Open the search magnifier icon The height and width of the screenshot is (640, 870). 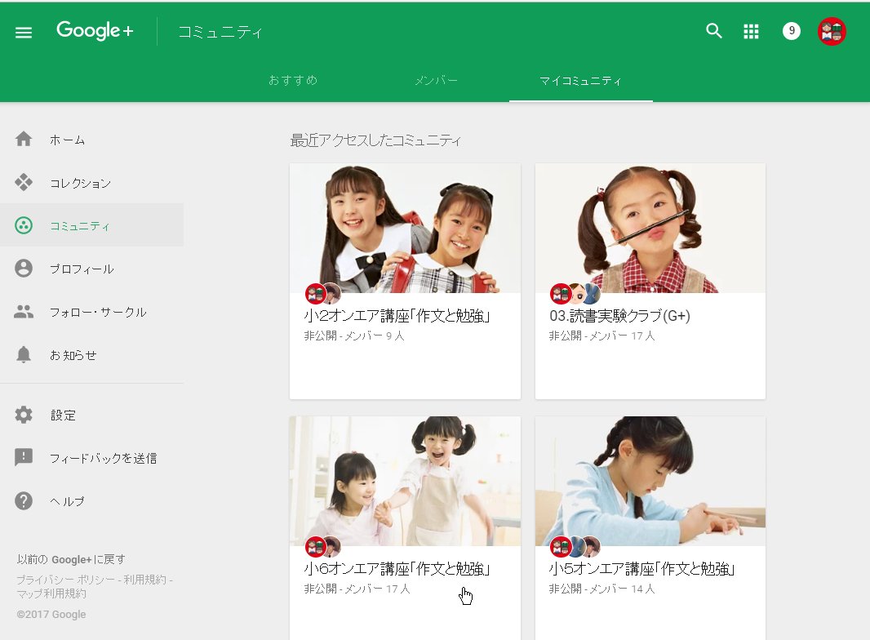click(x=714, y=31)
